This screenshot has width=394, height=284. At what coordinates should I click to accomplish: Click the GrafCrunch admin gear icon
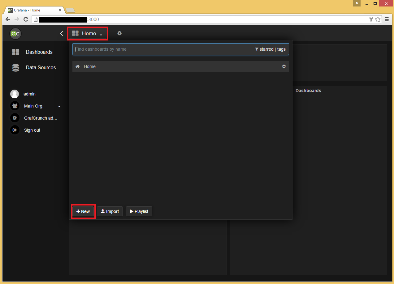click(x=15, y=118)
